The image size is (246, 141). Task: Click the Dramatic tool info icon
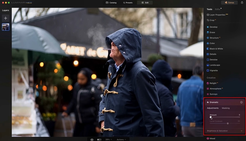[241, 102]
